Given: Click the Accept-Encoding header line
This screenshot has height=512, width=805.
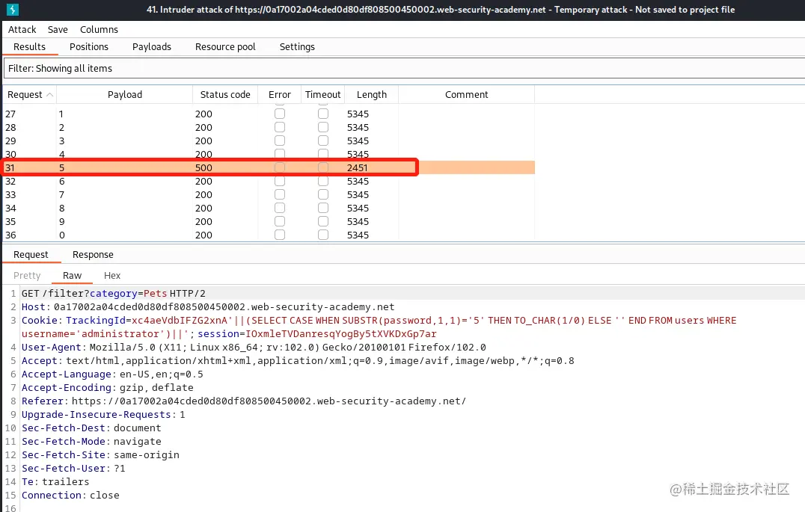Looking at the screenshot, I should coord(108,387).
